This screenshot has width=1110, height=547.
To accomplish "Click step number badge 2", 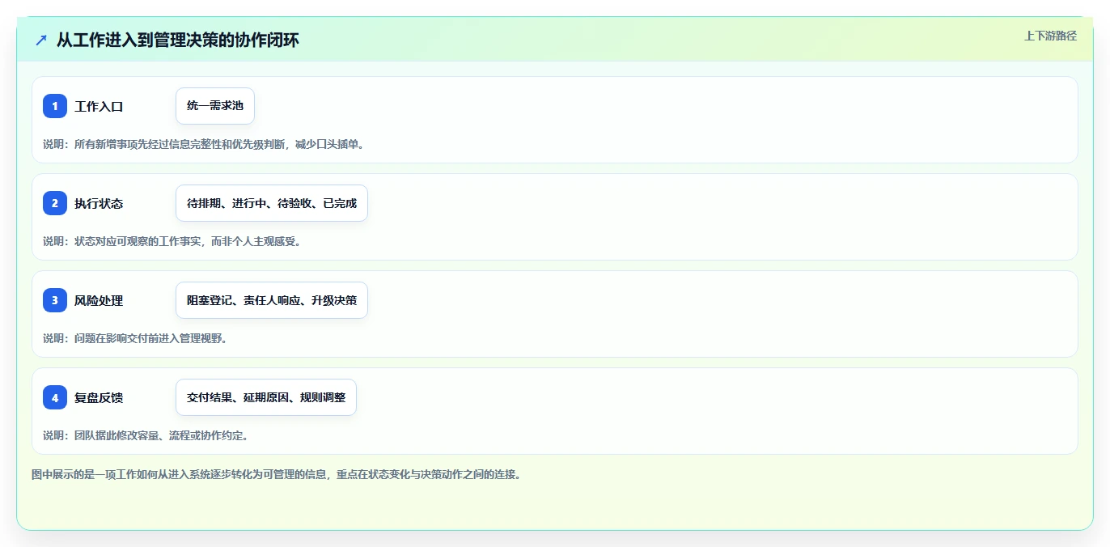I will pyautogui.click(x=55, y=203).
